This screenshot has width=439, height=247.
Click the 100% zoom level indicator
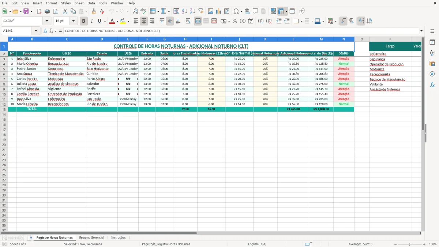pyautogui.click(x=433, y=244)
